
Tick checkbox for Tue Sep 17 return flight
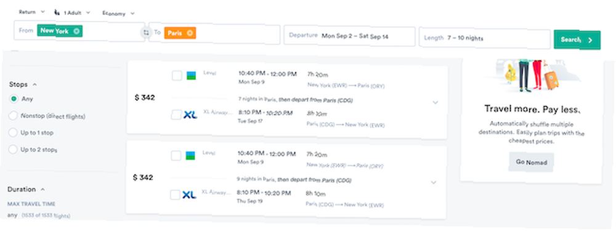[x=176, y=115]
